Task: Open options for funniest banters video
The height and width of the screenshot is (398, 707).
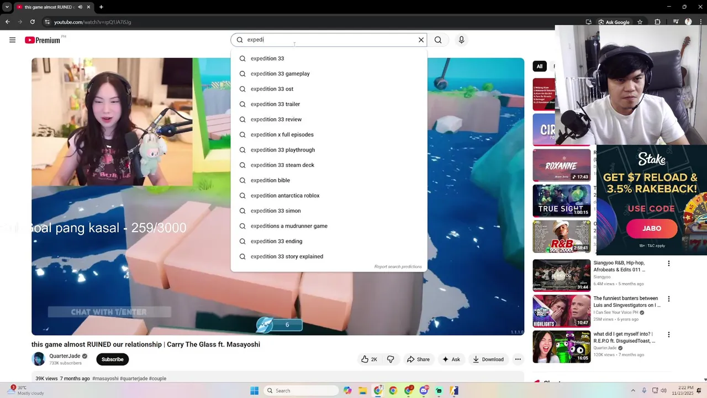Action: pos(669,298)
